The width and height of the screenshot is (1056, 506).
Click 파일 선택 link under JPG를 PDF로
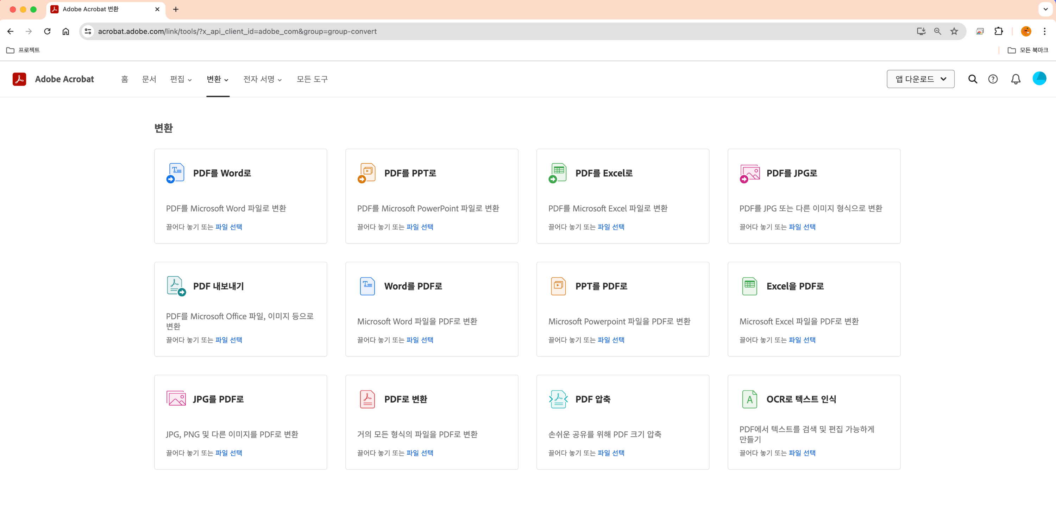pyautogui.click(x=229, y=453)
